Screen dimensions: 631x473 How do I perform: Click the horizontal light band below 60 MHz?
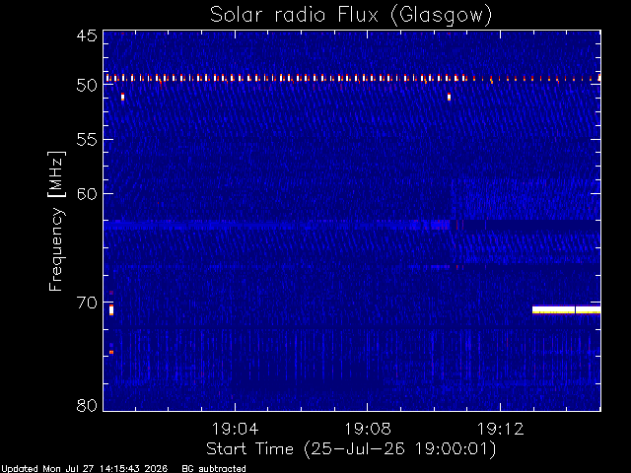tap(276, 225)
